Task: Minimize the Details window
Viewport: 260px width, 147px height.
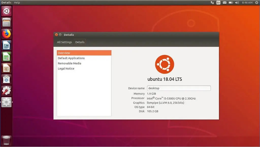Action: (60, 35)
